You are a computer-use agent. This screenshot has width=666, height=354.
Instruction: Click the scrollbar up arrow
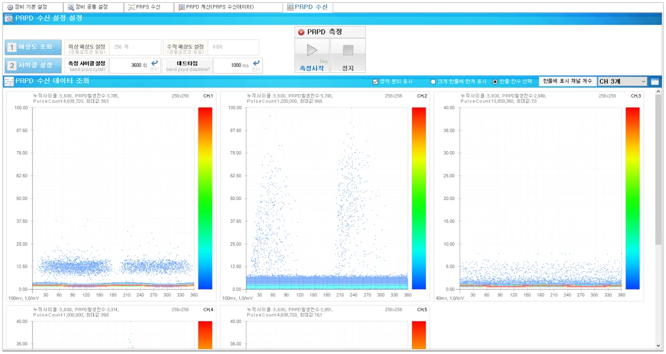658,92
